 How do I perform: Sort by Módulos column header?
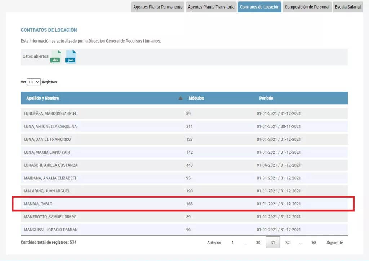(x=196, y=98)
